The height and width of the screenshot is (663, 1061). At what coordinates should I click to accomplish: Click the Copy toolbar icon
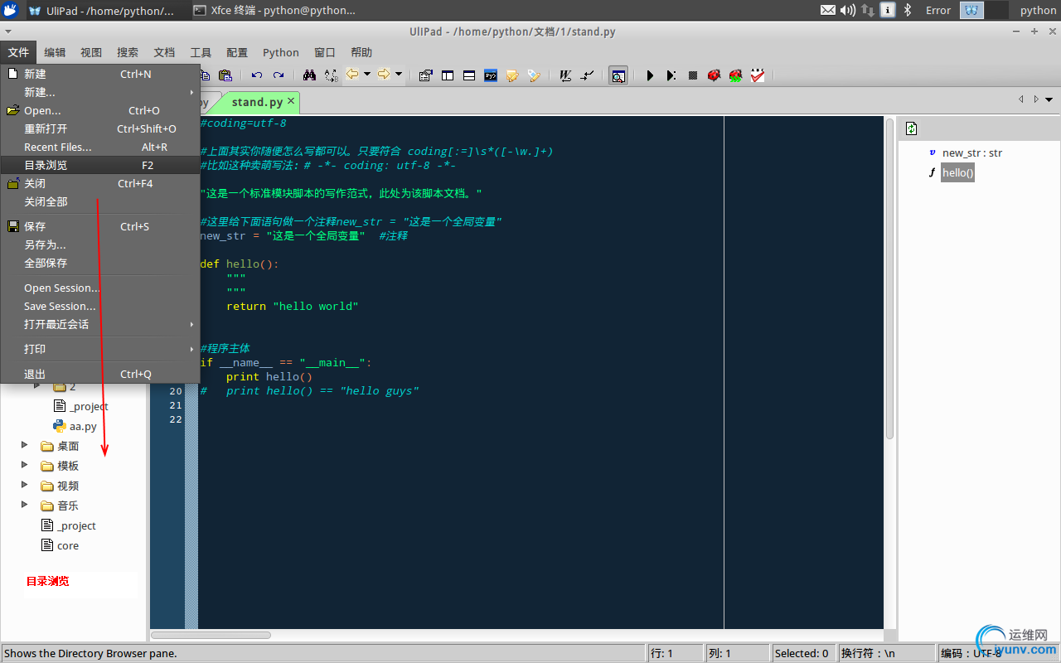click(206, 75)
